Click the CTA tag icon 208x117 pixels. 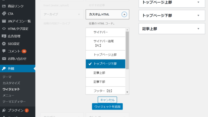(4, 14)
